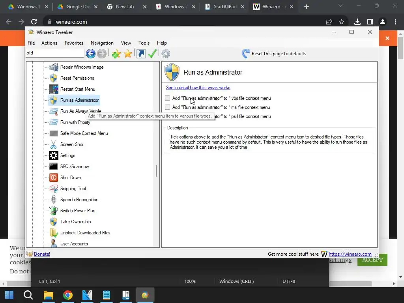404x303 pixels.
Task: Open the Tools menu
Action: (144, 43)
